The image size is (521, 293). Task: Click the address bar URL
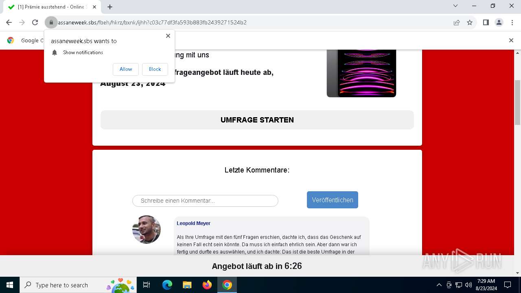[x=152, y=22]
